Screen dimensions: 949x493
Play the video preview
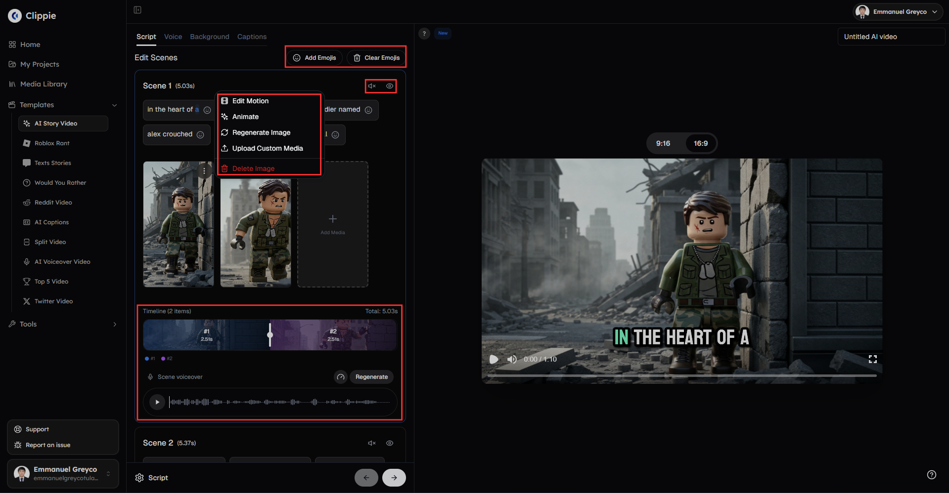pos(494,359)
